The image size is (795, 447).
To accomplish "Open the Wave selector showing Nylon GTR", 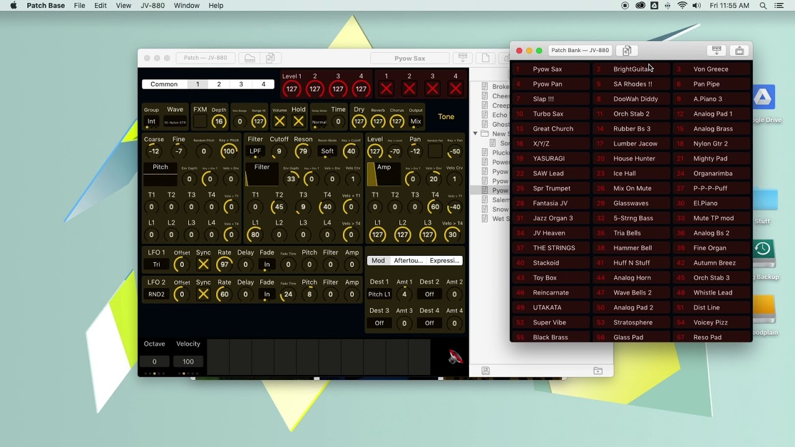I will point(175,122).
